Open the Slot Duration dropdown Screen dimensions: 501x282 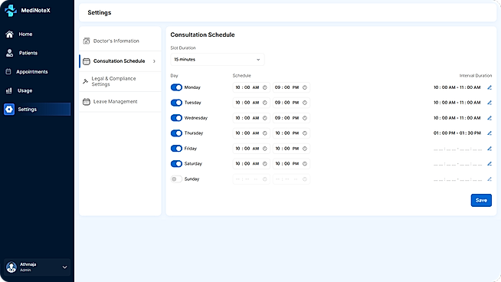218,60
